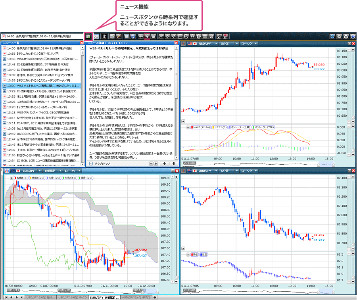Screen dimensions: 357x300
Task: Choose the rectangle drawing tool
Action: (x=180, y=36)
